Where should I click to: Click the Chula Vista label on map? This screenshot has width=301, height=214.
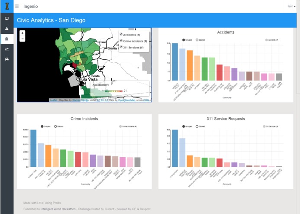click(87, 79)
